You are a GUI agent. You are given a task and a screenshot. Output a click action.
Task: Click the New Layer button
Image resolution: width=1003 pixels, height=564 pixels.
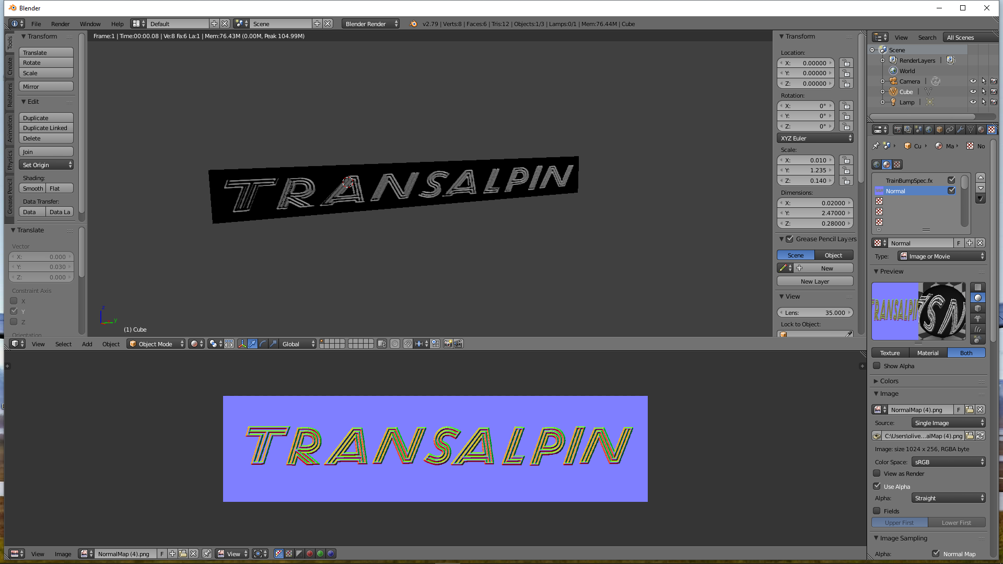pyautogui.click(x=815, y=281)
